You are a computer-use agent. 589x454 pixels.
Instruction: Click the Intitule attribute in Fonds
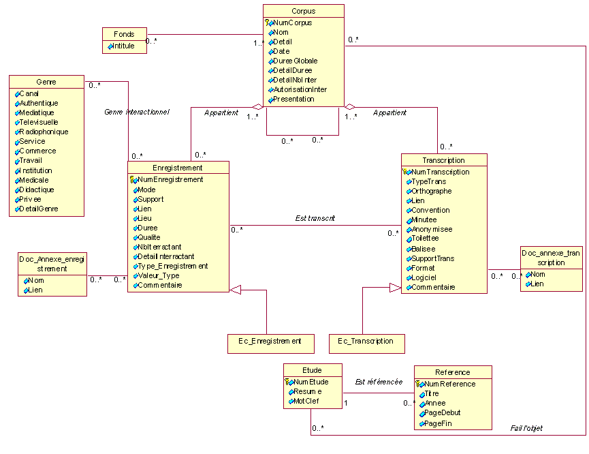pos(121,46)
